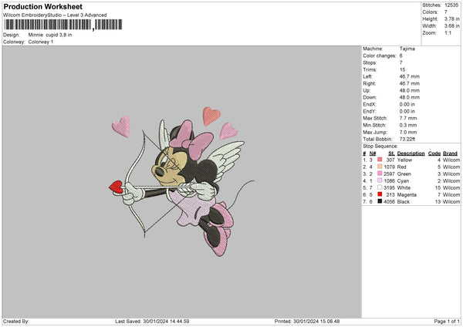This screenshot has width=463, height=327.
Task: Click the Minnie cupid embroidery design preview
Action: (181, 181)
